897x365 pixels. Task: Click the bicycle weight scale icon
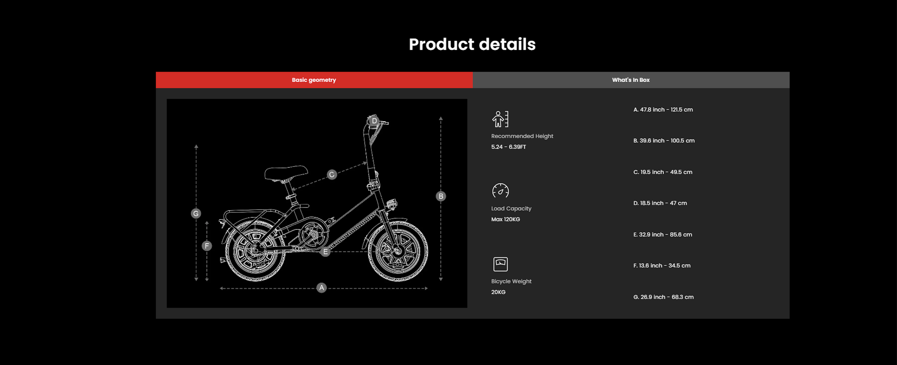click(500, 264)
